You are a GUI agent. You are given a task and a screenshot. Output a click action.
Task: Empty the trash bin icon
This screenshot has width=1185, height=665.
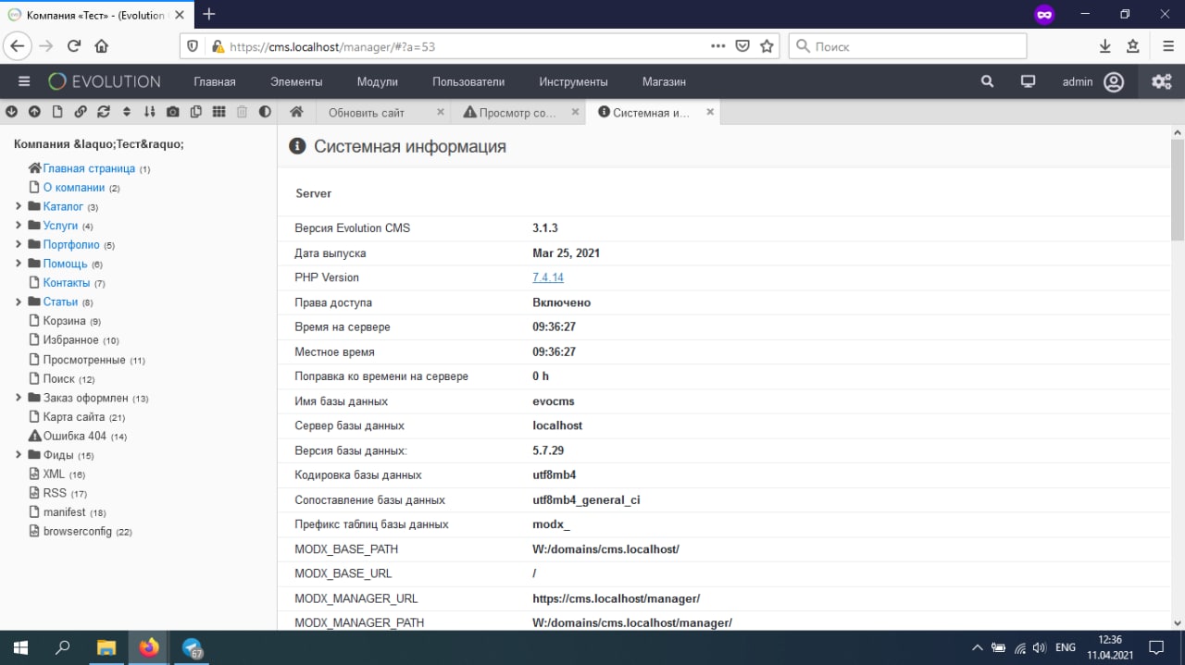click(242, 112)
